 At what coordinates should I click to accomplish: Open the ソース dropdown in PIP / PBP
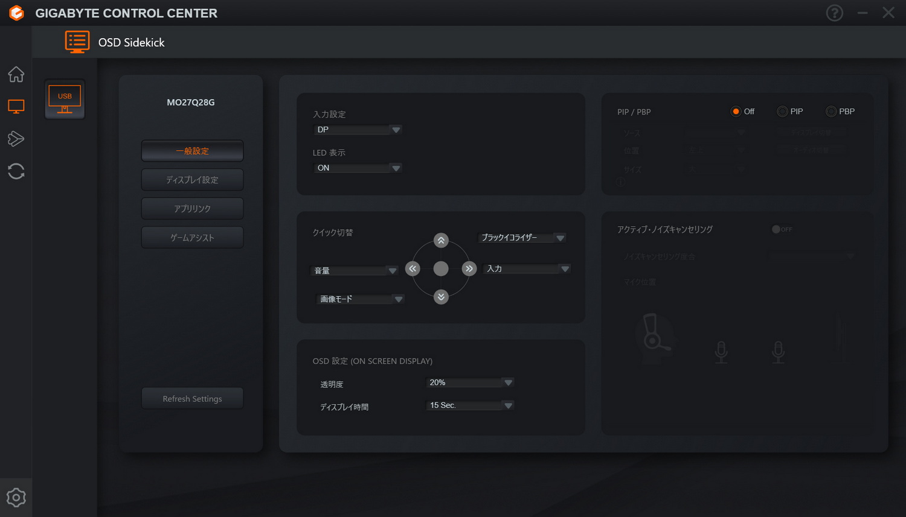coord(716,133)
